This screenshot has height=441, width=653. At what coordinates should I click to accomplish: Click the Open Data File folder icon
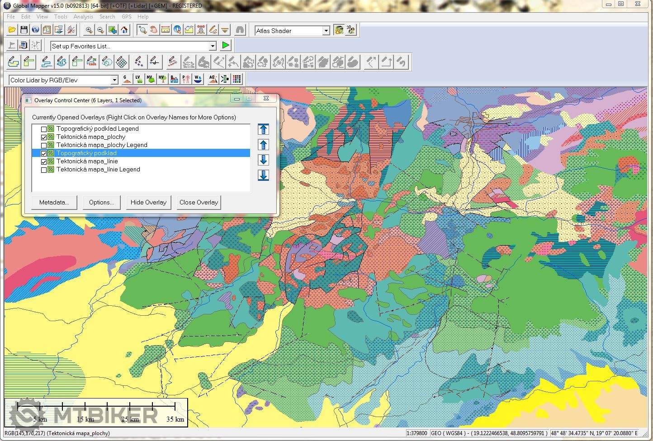coord(12,30)
